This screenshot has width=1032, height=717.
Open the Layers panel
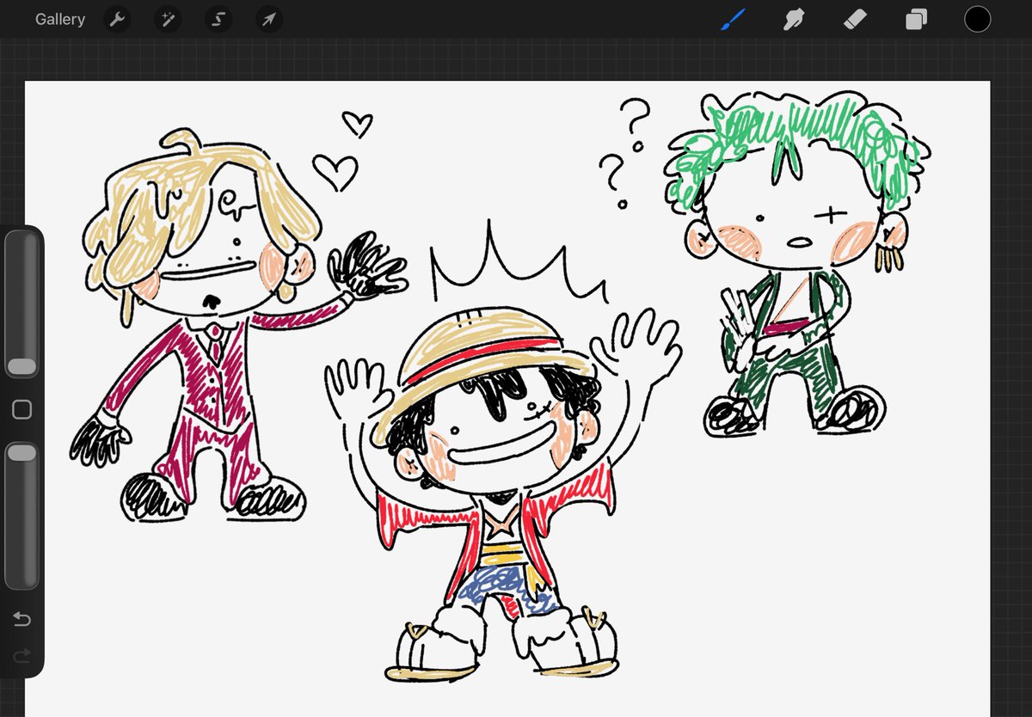pos(916,19)
